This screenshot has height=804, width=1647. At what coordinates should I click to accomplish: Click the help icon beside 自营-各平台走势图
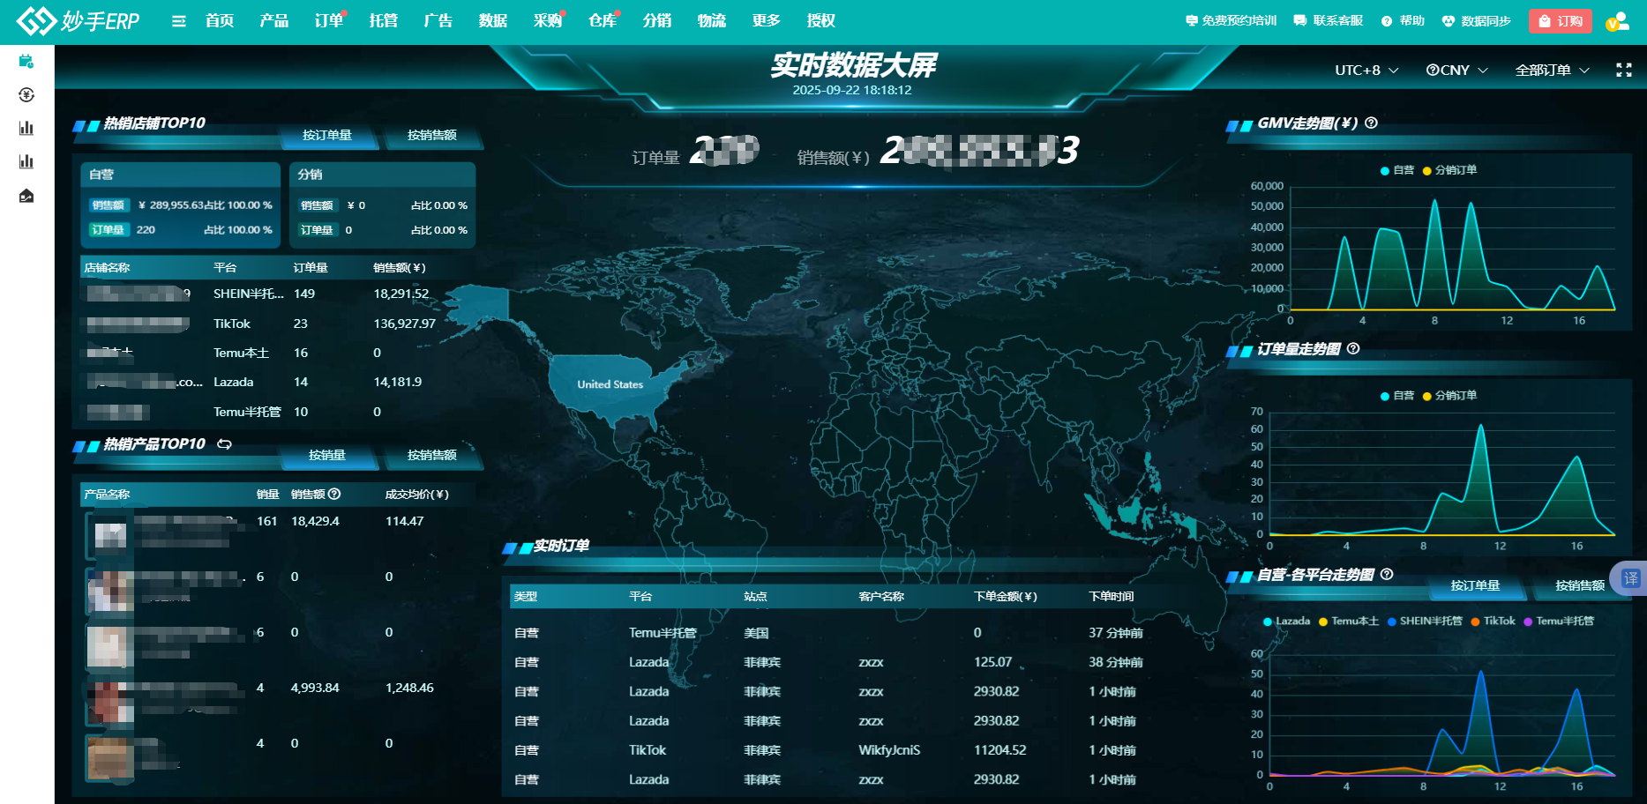(x=1387, y=574)
